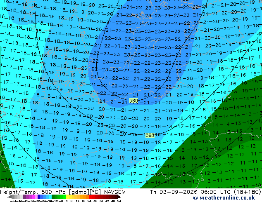Open the weatheronline.co.uk copyright link
This screenshot has width=262, height=202.
pyautogui.click(x=224, y=198)
